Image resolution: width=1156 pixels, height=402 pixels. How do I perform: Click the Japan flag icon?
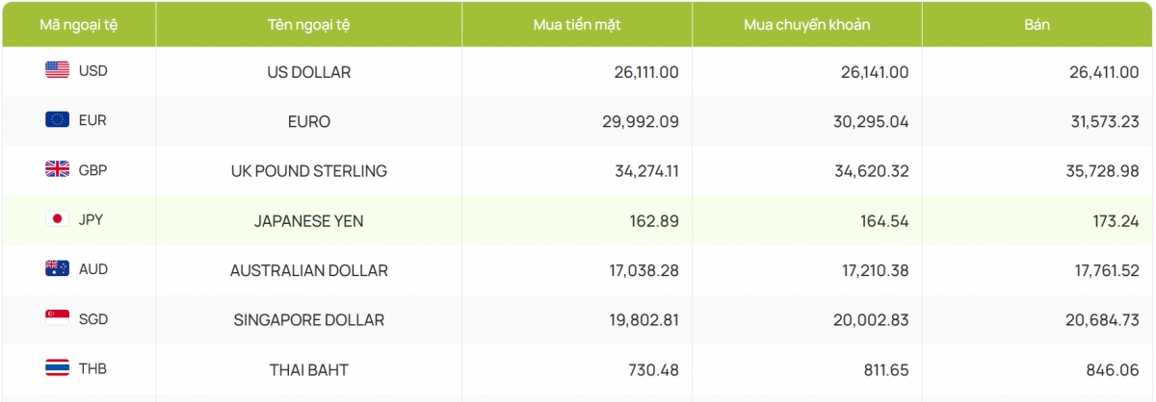57,219
